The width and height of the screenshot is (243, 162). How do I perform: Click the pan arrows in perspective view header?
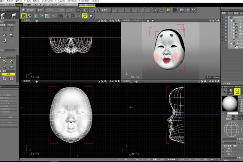[x=210, y=21]
